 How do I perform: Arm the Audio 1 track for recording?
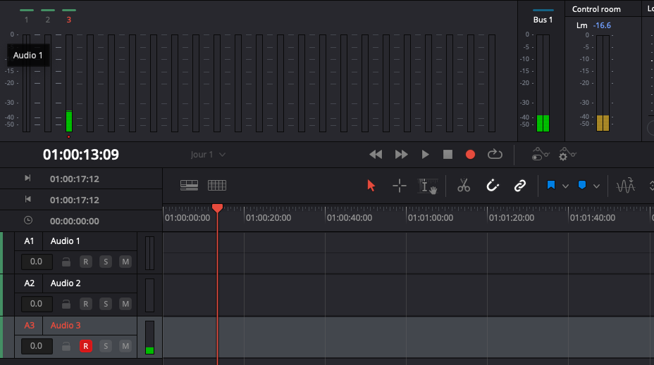click(85, 262)
